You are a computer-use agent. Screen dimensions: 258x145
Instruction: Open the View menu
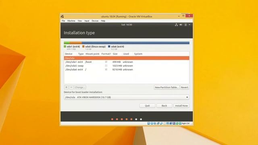(80, 21)
